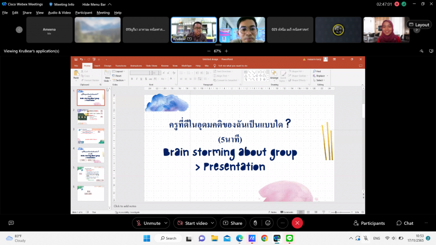Zoom out shared content with minus icon
Screen dimensions: 436x245
pyautogui.click(x=209, y=51)
